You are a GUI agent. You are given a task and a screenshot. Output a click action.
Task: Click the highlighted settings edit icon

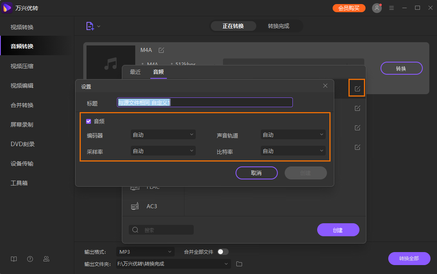pos(357,88)
